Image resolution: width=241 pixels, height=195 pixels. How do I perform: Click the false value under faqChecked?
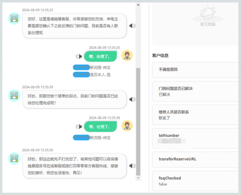163,184
